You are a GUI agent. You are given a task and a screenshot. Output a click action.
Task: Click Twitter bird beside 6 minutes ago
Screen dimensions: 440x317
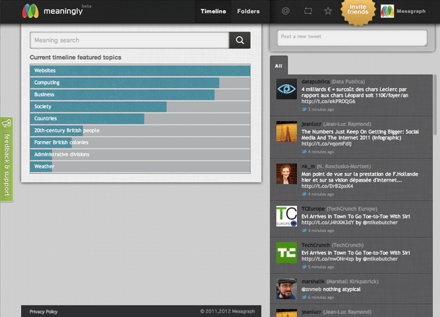click(304, 297)
